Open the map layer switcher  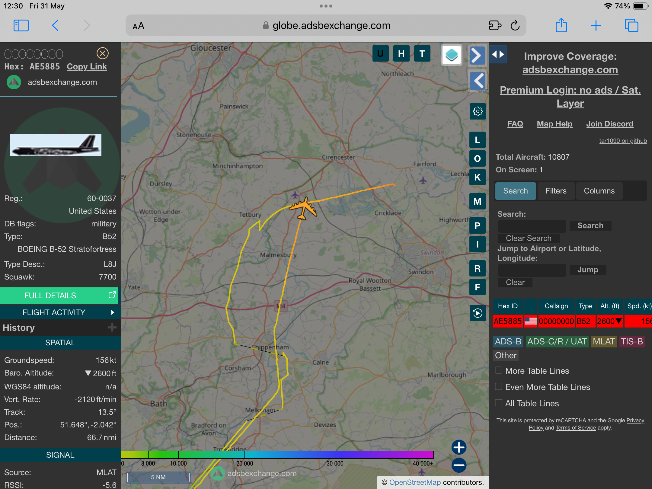[452, 55]
